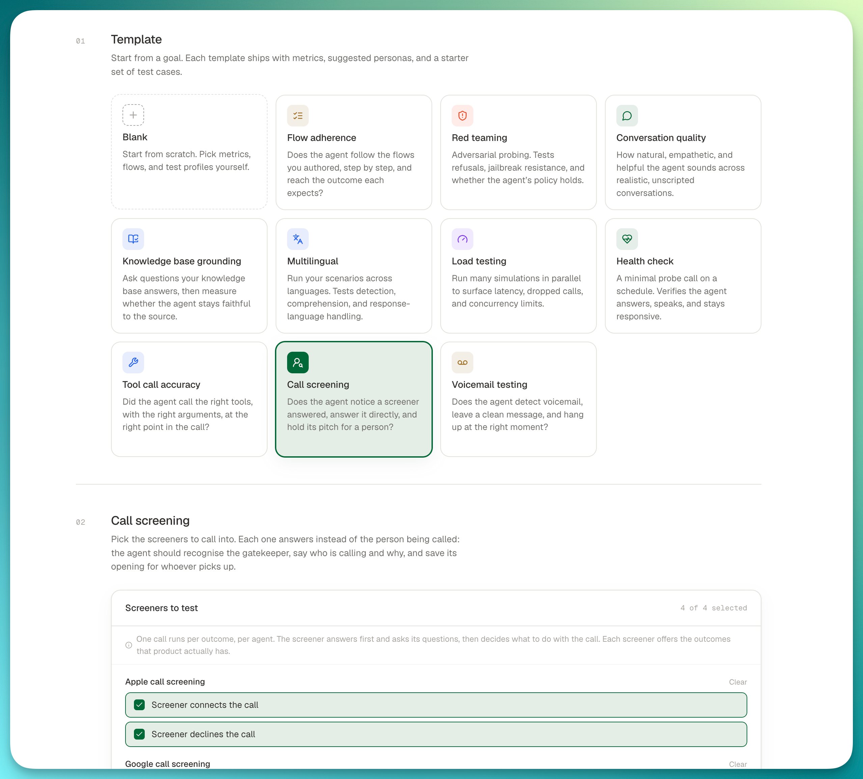Image resolution: width=863 pixels, height=779 pixels.
Task: Uncheck the Screener declines the call checkbox
Action: click(x=140, y=734)
